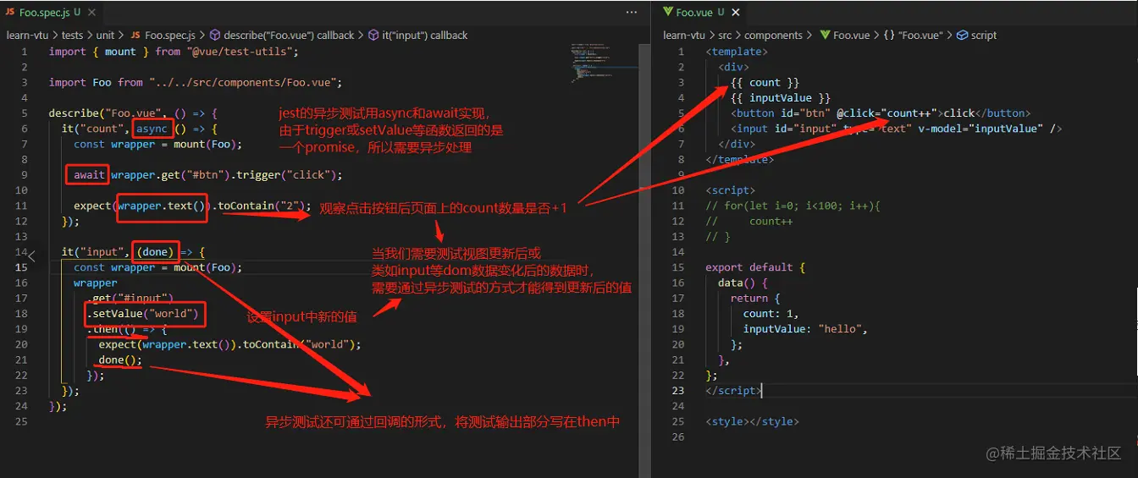The height and width of the screenshot is (478, 1138).
Task: Open the {} "Foo.vue" breadcrumb symbol
Action: (x=913, y=36)
